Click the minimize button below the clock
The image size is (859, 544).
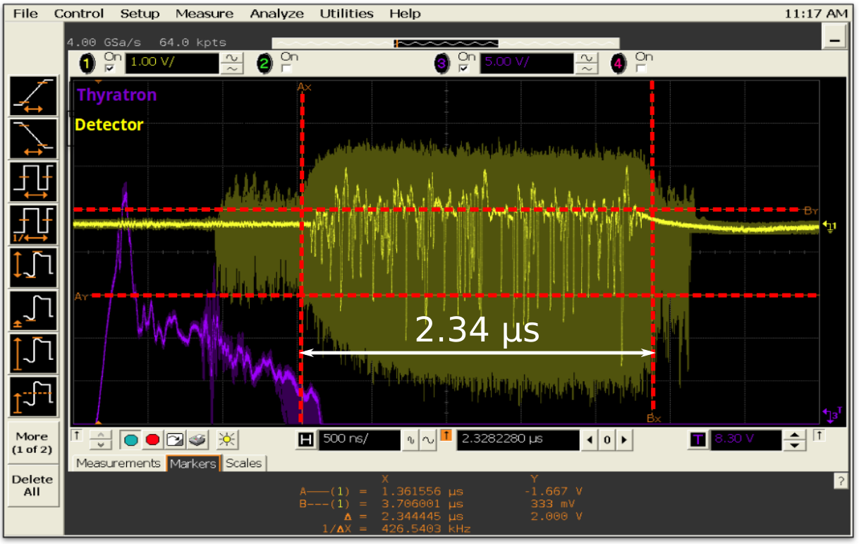coord(836,38)
